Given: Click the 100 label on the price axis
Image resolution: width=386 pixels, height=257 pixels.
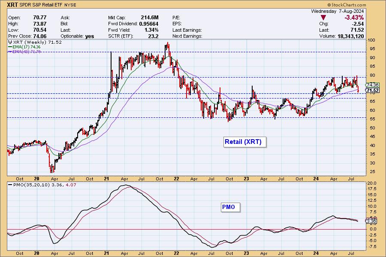Looking at the screenshot, I should point(372,40).
